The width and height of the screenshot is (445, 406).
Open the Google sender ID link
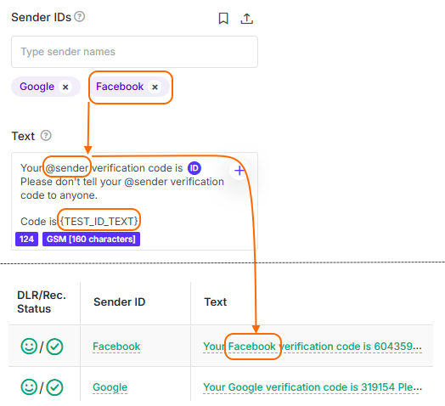[x=110, y=387]
